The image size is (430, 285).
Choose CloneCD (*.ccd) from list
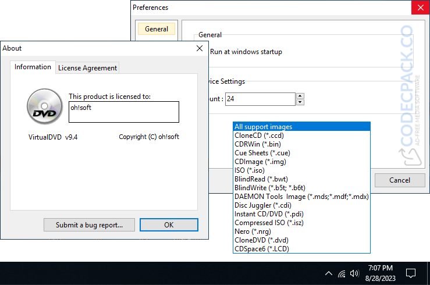[x=301, y=136]
